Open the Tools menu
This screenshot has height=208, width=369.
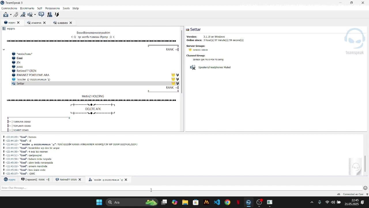(66, 8)
